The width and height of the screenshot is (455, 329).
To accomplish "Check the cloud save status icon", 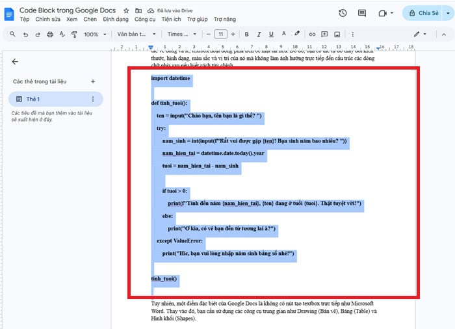I will pos(151,11).
